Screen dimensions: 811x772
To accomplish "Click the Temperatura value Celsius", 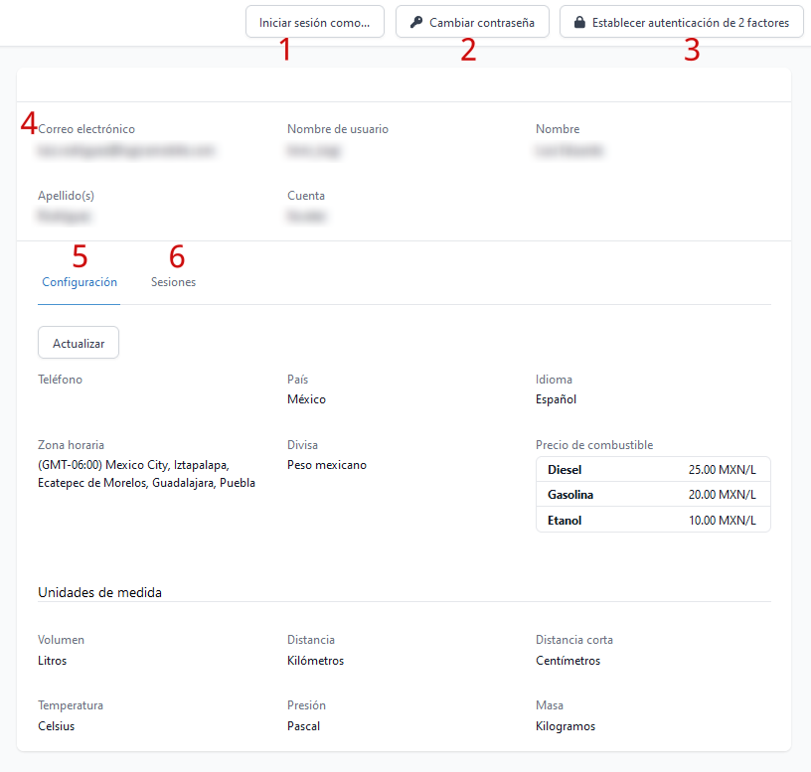I will [57, 726].
